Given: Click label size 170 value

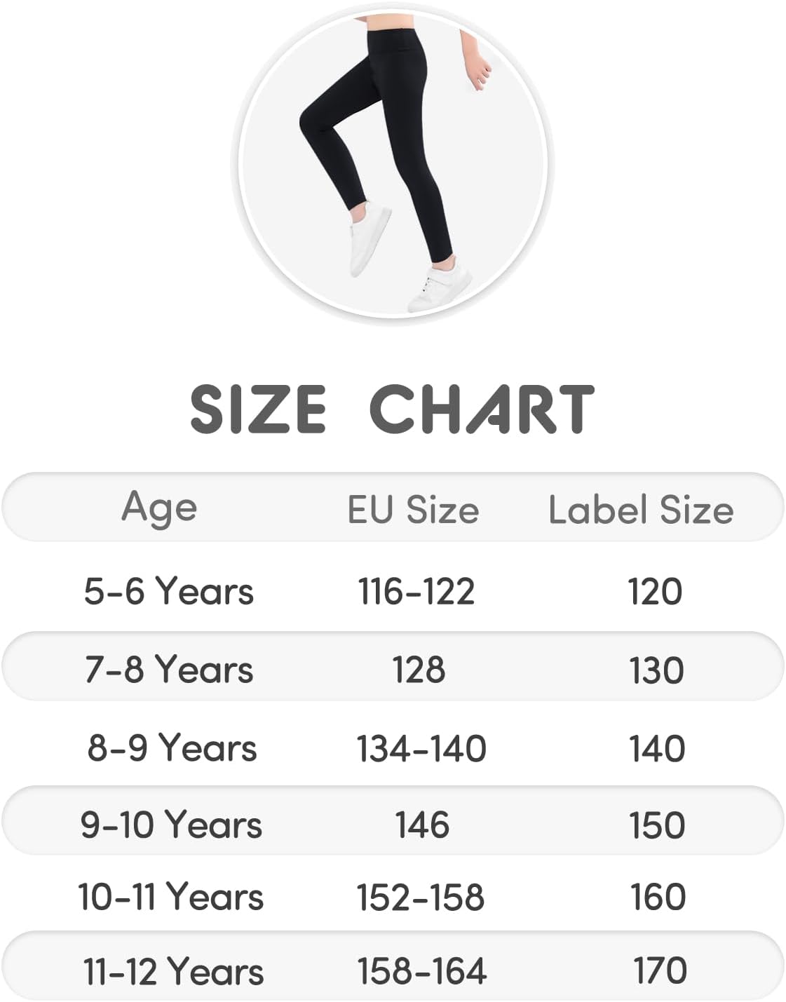Looking at the screenshot, I should tap(660, 970).
